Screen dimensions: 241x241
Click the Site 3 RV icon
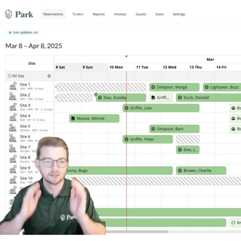pos(13,107)
